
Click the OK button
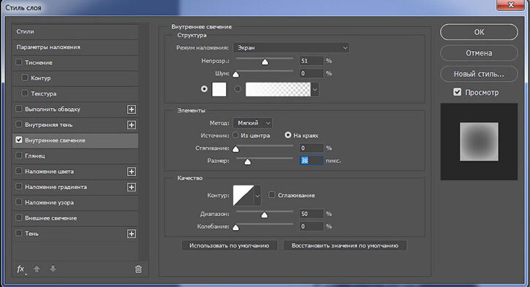tap(479, 32)
